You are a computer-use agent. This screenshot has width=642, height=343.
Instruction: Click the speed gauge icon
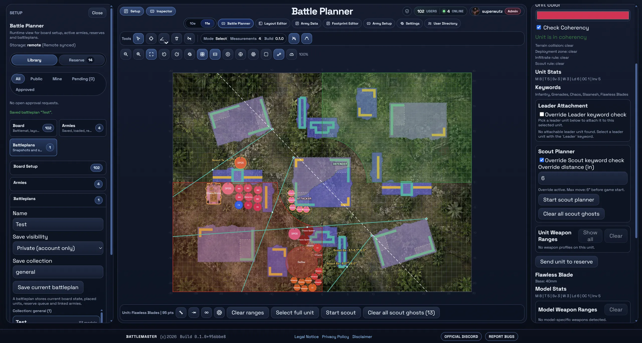tap(292, 54)
